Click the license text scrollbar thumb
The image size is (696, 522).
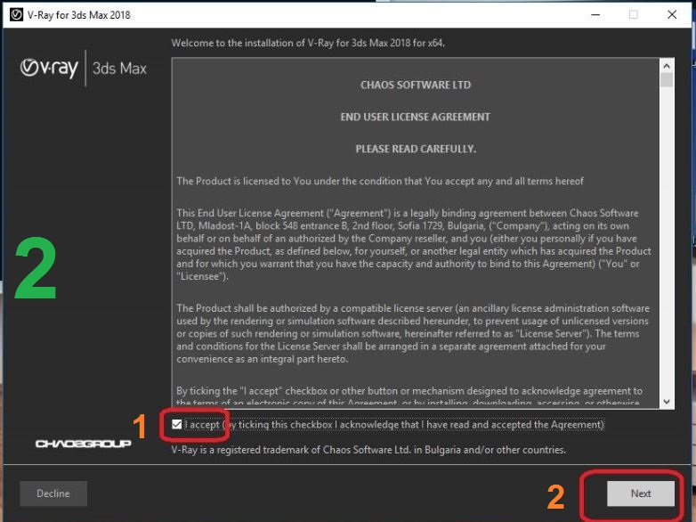pyautogui.click(x=667, y=80)
